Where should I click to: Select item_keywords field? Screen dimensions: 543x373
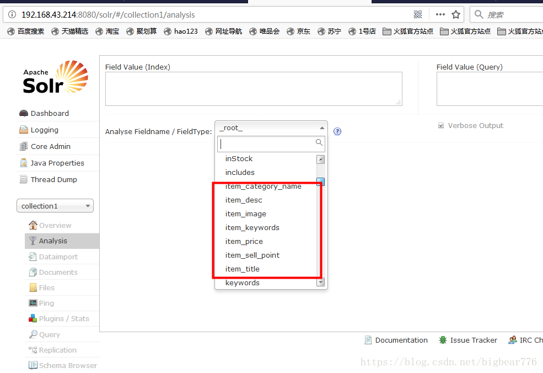[252, 228]
